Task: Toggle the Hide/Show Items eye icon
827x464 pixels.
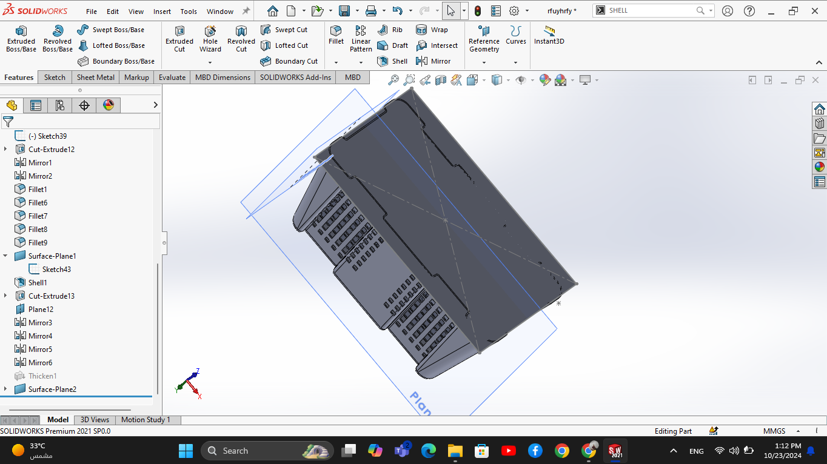Action: click(522, 79)
